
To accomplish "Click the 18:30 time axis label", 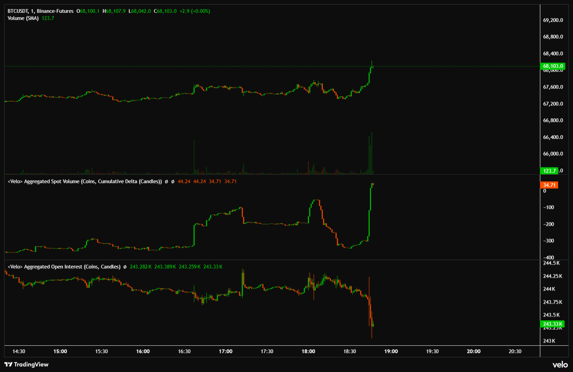I will point(350,351).
